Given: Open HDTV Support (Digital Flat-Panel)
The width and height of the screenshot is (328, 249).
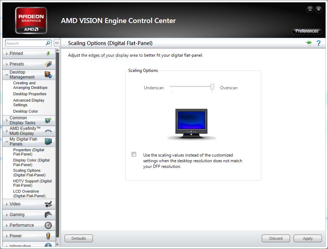Looking at the screenshot, I should 32,183.
